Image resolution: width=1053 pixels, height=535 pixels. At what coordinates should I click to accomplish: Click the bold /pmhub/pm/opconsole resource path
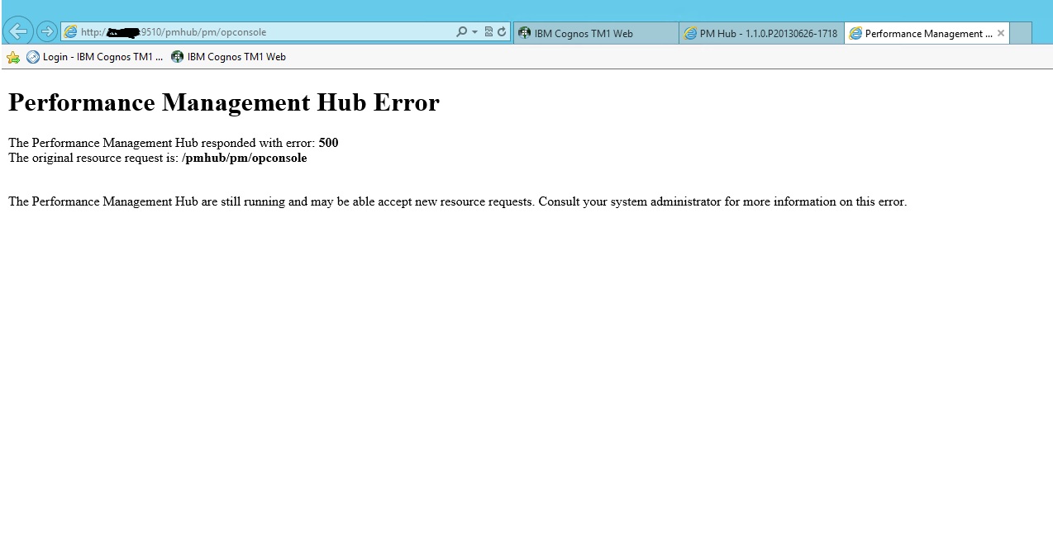point(245,159)
